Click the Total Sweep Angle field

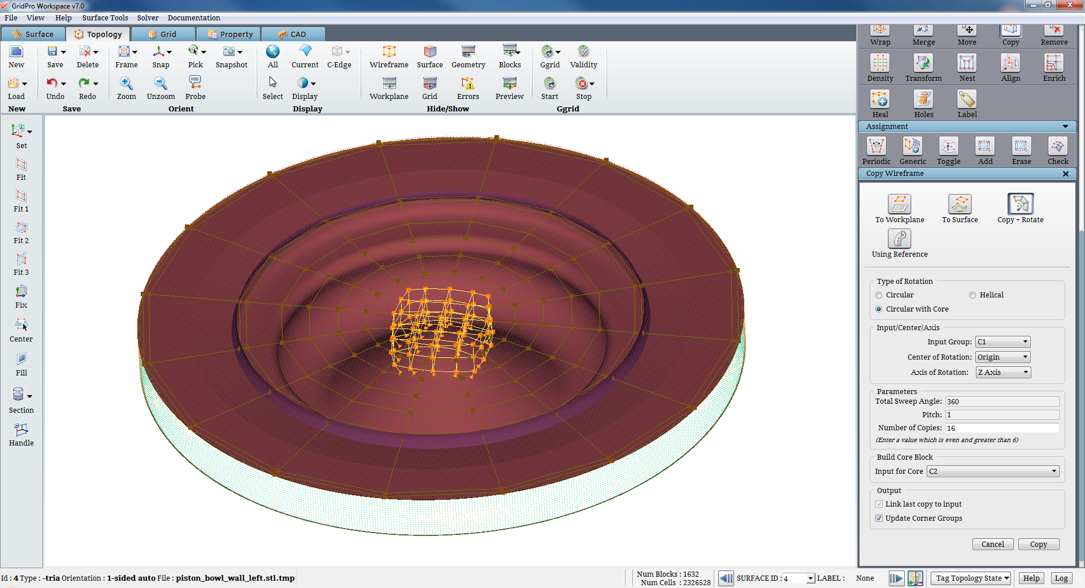pyautogui.click(x=1002, y=402)
